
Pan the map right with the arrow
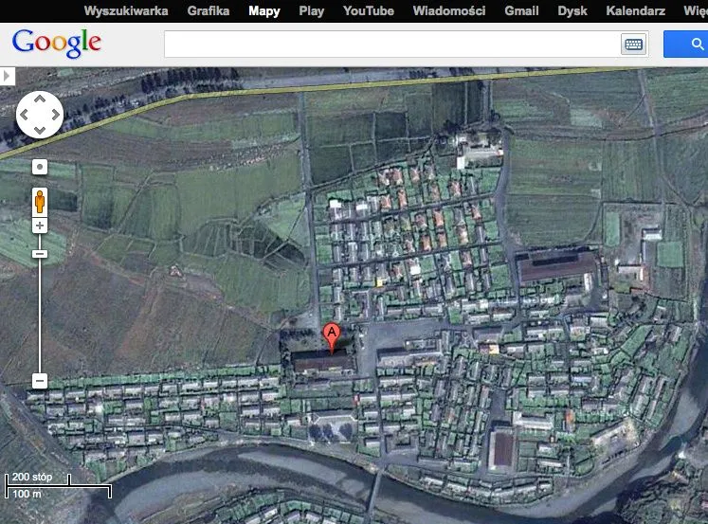55,115
